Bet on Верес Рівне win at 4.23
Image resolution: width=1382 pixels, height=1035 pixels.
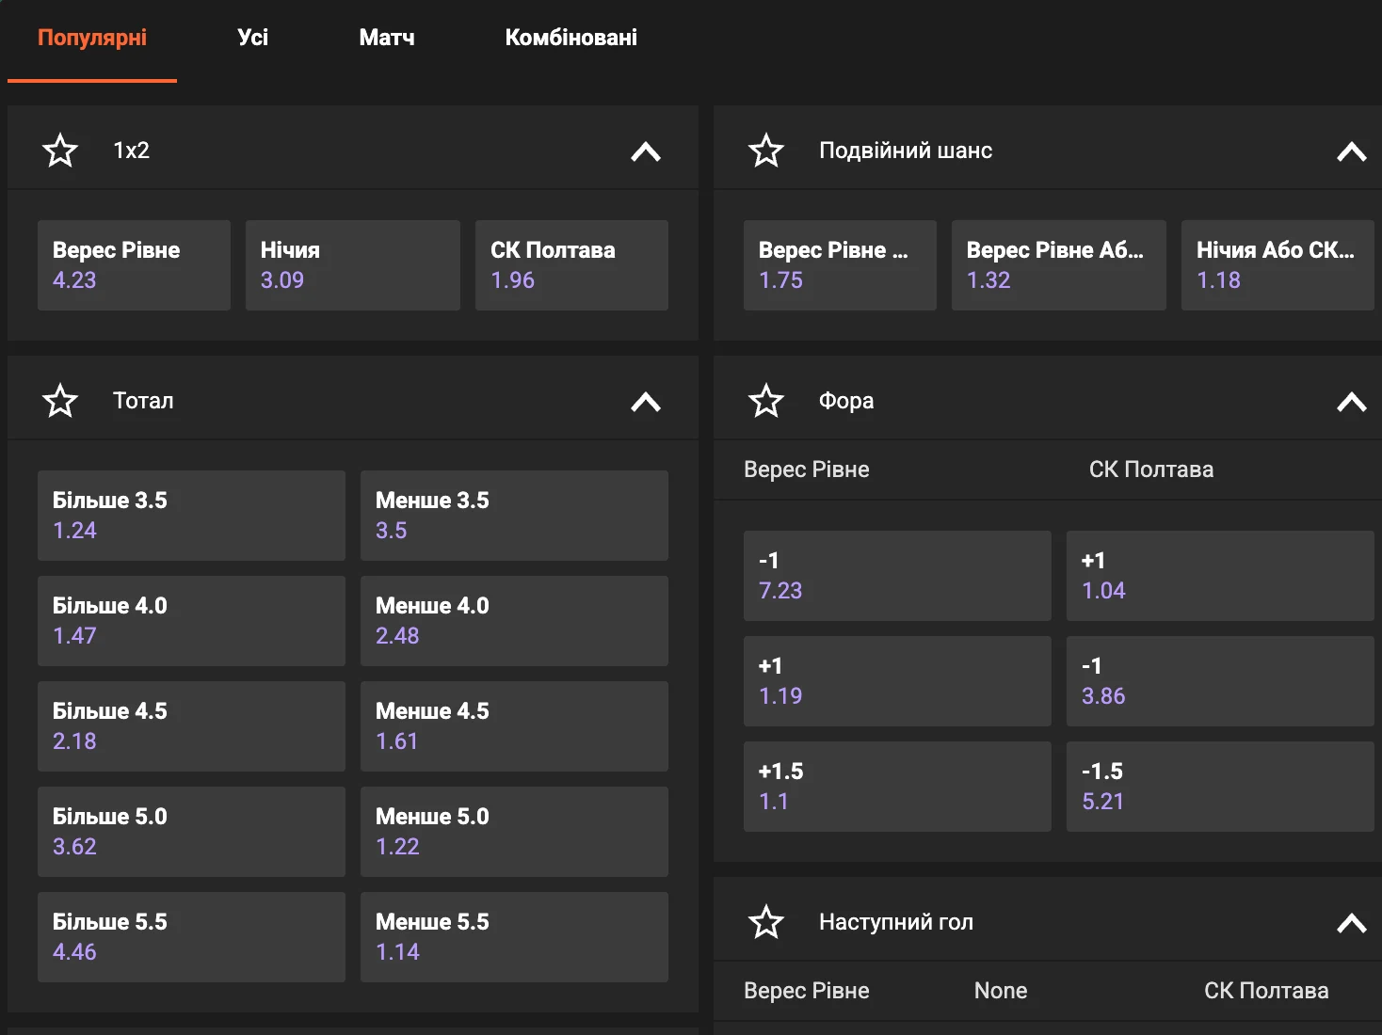click(134, 265)
